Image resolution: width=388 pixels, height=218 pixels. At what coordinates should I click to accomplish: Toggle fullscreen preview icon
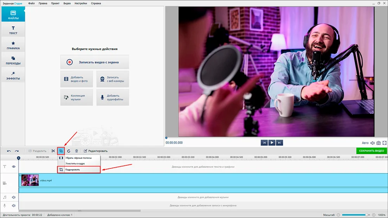pyautogui.click(x=385, y=143)
